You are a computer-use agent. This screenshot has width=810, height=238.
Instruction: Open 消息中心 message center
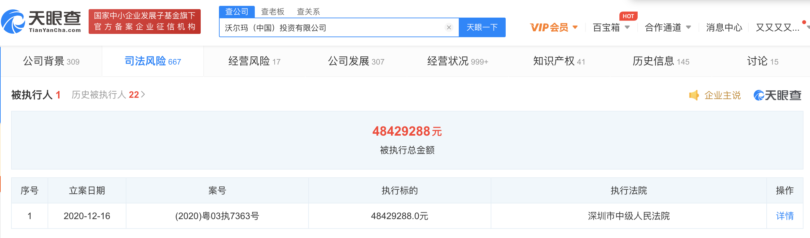point(724,28)
